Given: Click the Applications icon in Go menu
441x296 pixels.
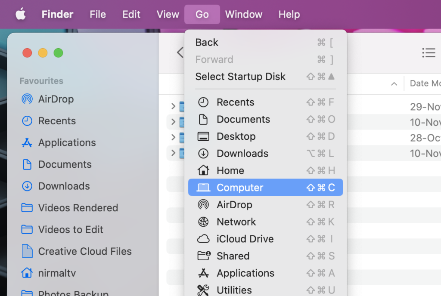Looking at the screenshot, I should click(x=203, y=273).
